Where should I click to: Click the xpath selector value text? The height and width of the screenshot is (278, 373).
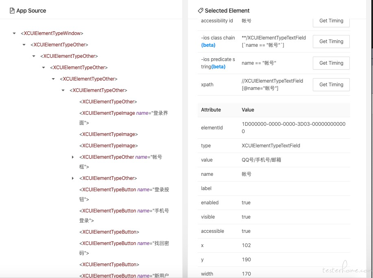coord(273,85)
